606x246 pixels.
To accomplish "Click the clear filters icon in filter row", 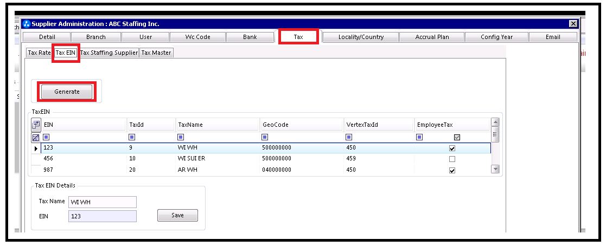I will [36, 137].
